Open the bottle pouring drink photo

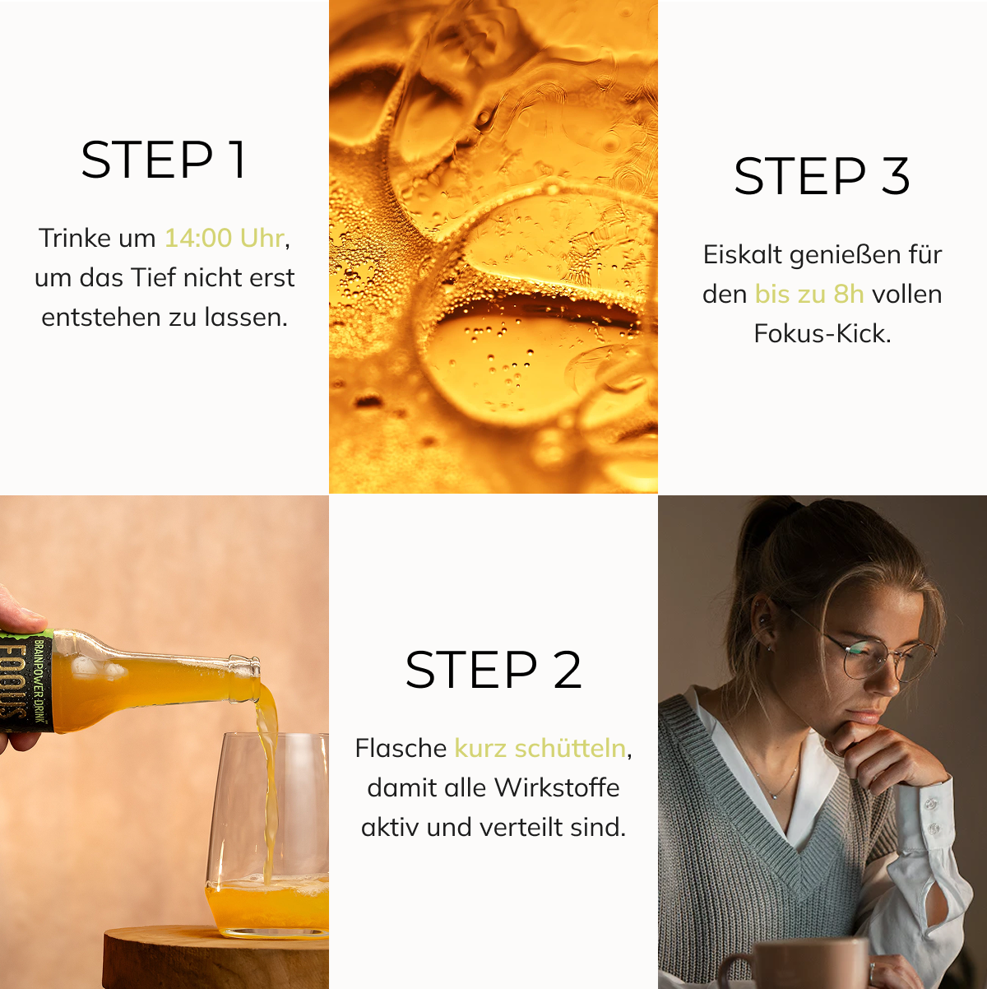point(164,742)
